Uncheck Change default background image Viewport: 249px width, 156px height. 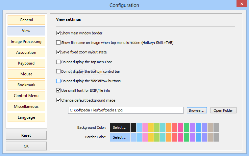tap(58, 100)
